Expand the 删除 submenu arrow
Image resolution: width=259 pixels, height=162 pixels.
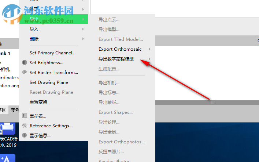(x=83, y=39)
